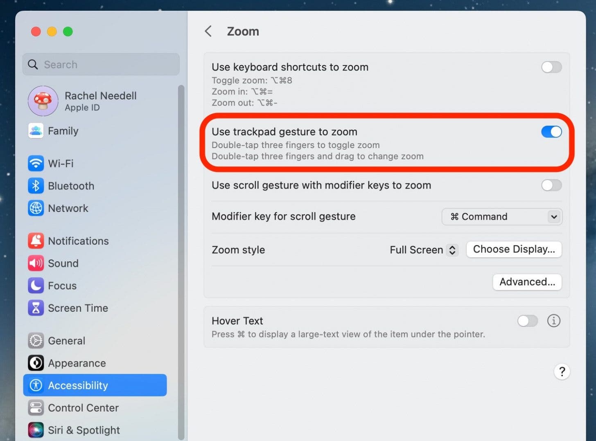596x441 pixels.
Task: Click the Choose Display button
Action: pyautogui.click(x=514, y=250)
